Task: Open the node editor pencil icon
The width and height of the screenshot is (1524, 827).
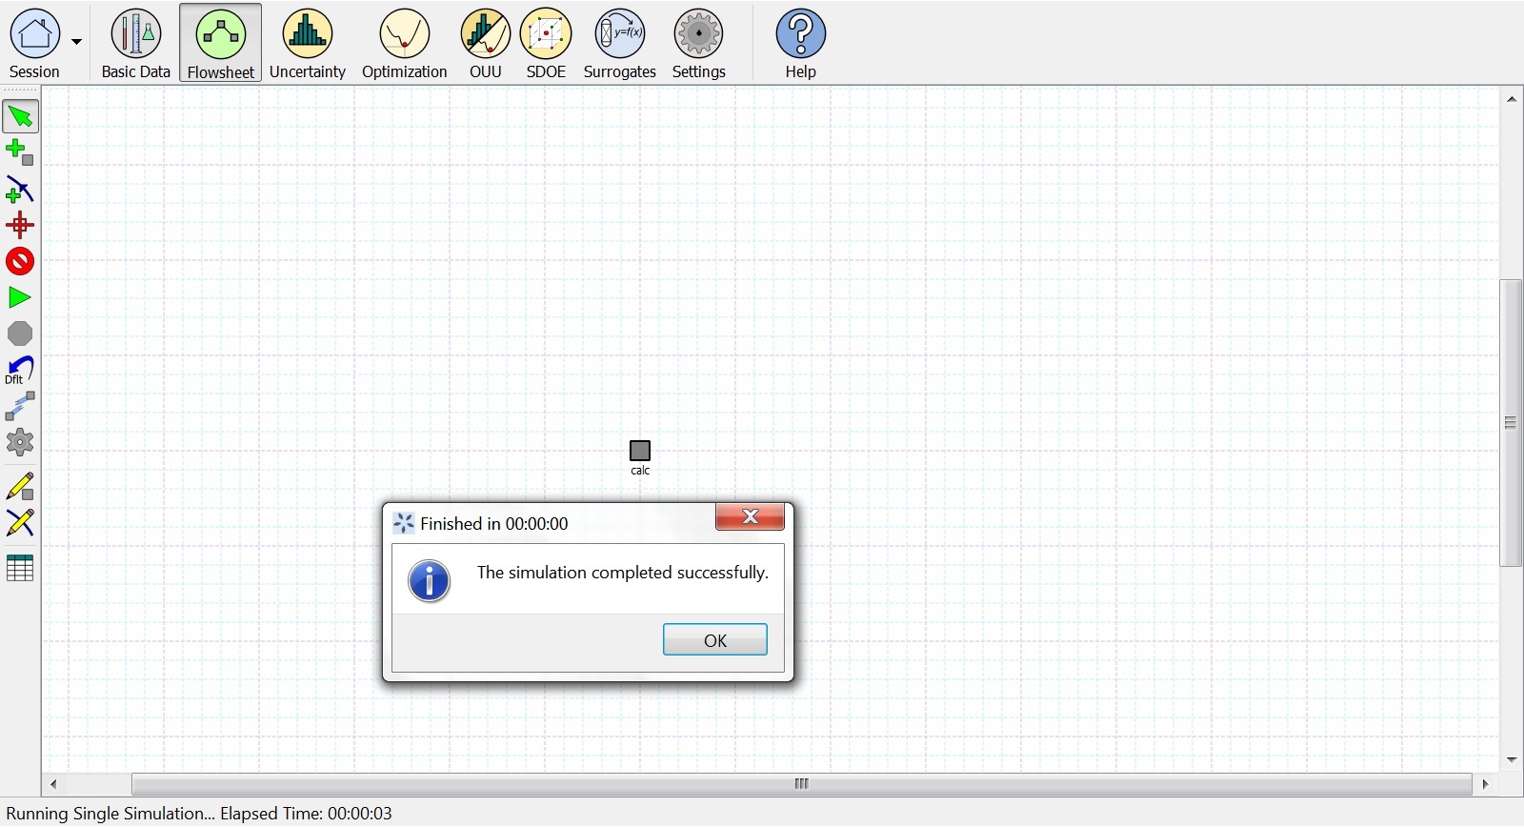Action: click(x=20, y=487)
